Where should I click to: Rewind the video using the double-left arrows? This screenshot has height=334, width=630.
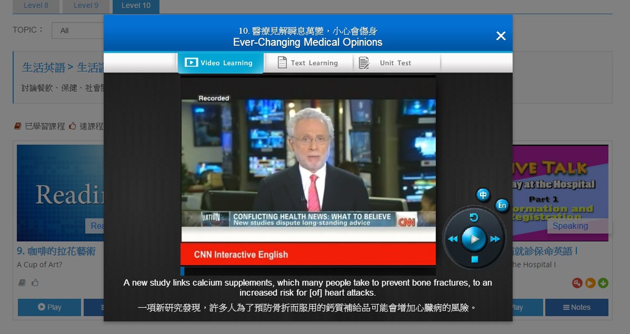click(453, 239)
